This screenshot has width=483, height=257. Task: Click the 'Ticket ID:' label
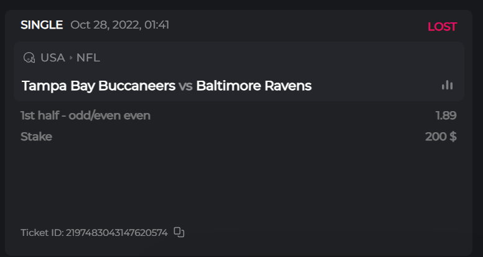[x=42, y=233]
